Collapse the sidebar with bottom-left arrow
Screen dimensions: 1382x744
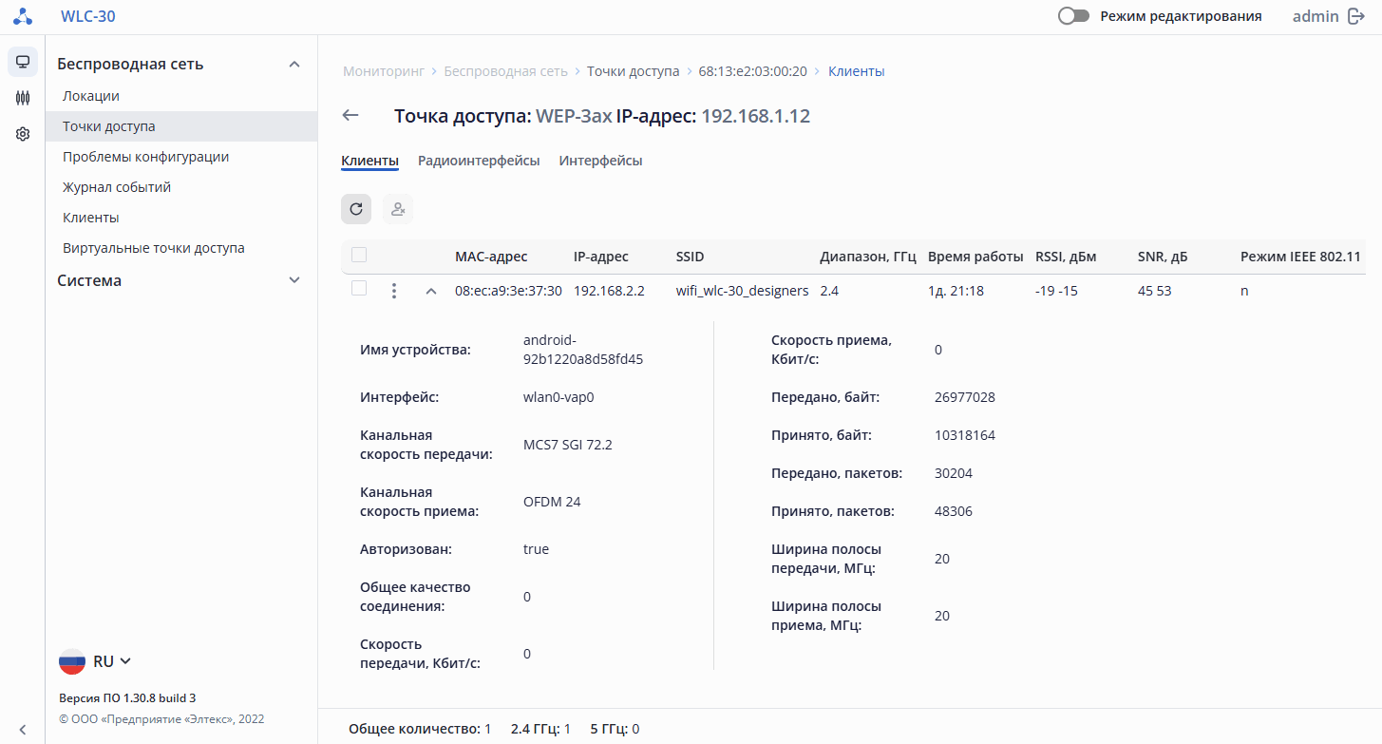coord(23,729)
